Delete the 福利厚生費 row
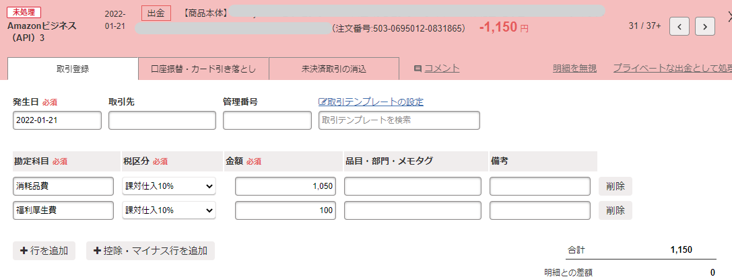The image size is (732, 279). (615, 210)
